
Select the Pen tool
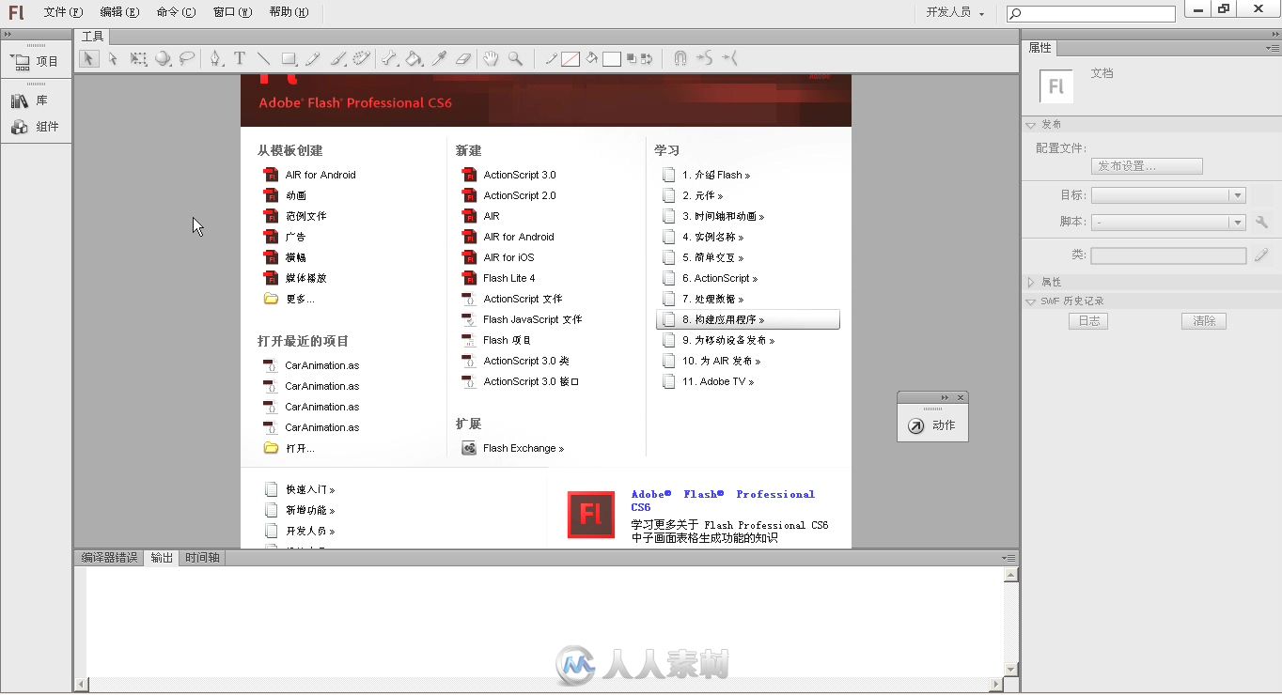215,58
